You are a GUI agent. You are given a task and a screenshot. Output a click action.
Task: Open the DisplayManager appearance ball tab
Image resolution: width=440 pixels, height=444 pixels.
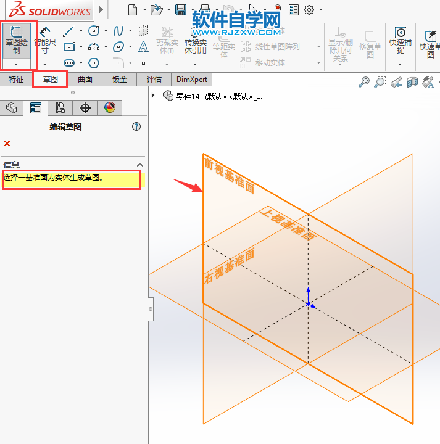point(109,108)
